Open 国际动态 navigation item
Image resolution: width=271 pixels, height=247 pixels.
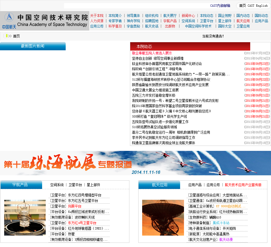pyautogui.click(x=261, y=16)
